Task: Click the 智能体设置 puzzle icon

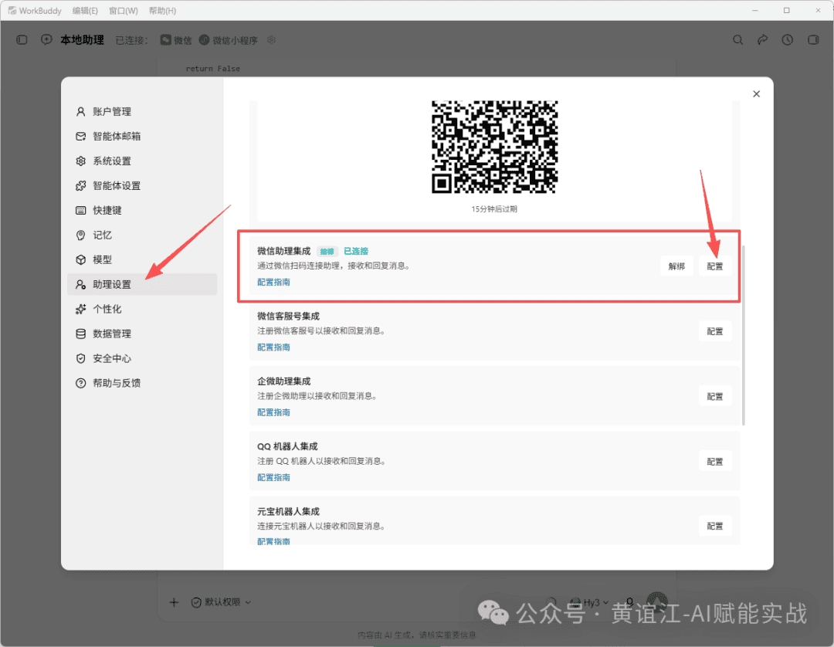Action: click(x=81, y=185)
